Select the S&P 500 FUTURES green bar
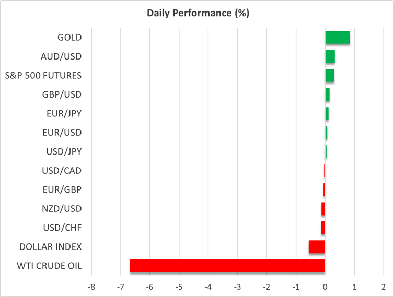The image size is (394, 297). [330, 76]
